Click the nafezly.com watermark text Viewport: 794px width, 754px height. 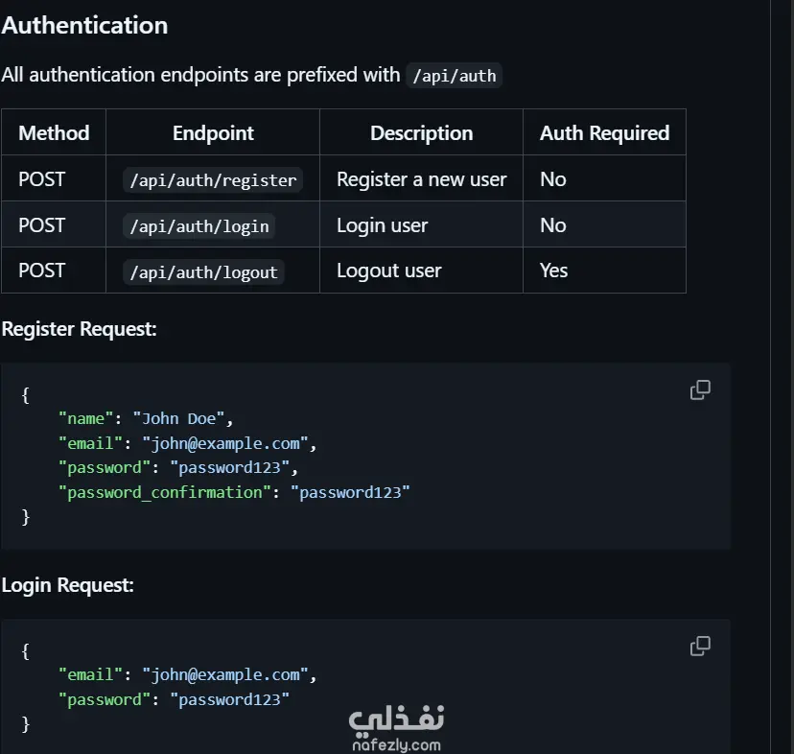(x=396, y=744)
